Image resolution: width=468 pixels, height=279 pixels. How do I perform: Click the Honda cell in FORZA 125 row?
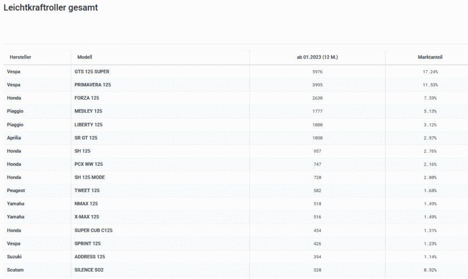click(x=14, y=98)
